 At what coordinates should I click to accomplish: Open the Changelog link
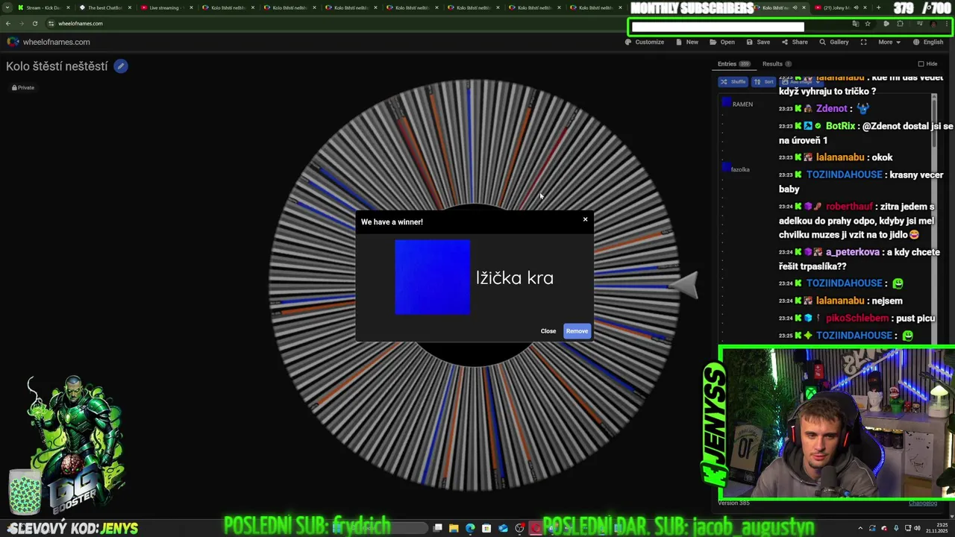click(923, 503)
